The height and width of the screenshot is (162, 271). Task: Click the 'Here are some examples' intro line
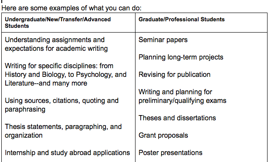[x=71, y=8]
